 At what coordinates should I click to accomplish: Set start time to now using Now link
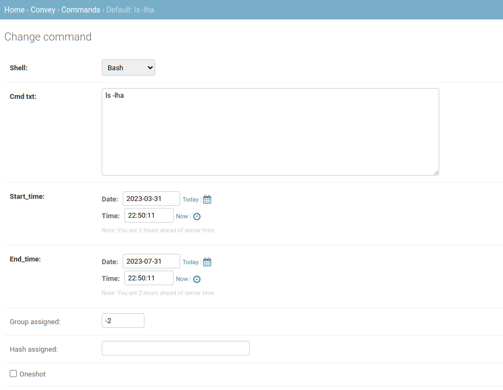click(x=182, y=216)
